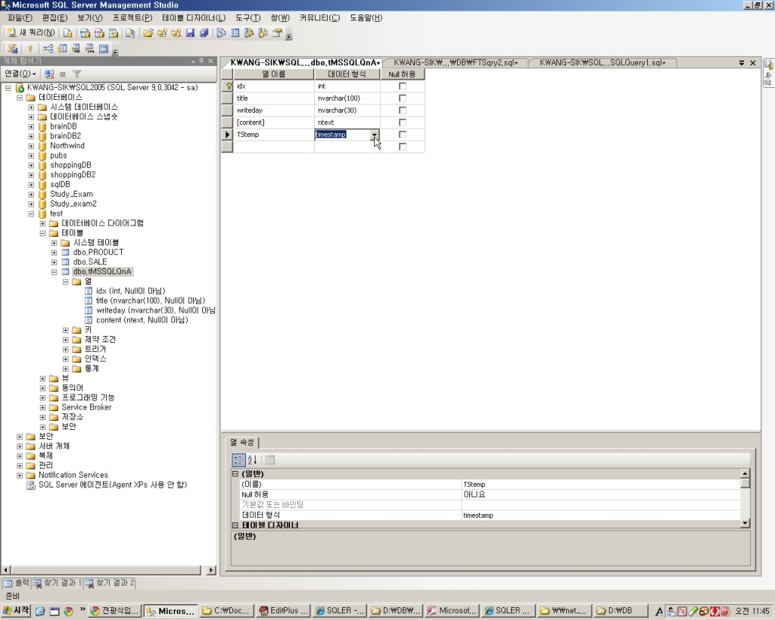Click properties panel scroll down arrow
Viewport: 775px width, 620px height.
[x=745, y=523]
